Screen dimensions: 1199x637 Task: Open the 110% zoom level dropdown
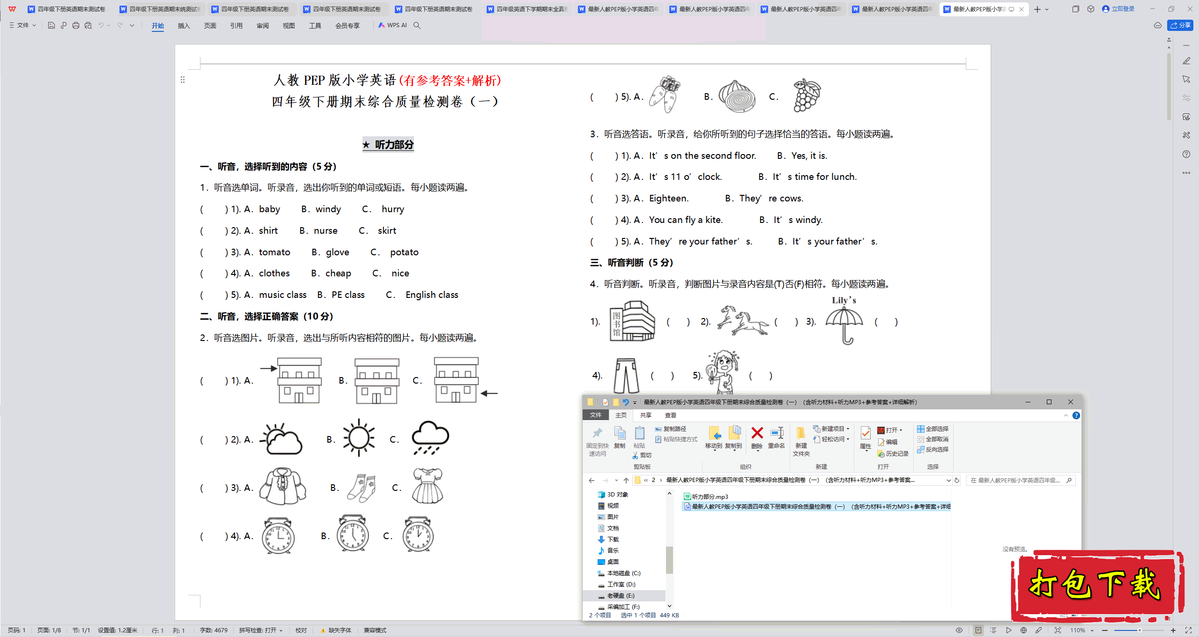click(1081, 630)
